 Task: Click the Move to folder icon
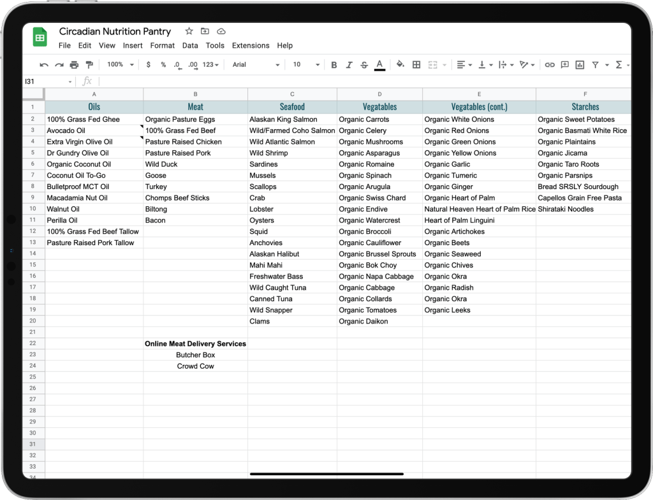tap(205, 31)
